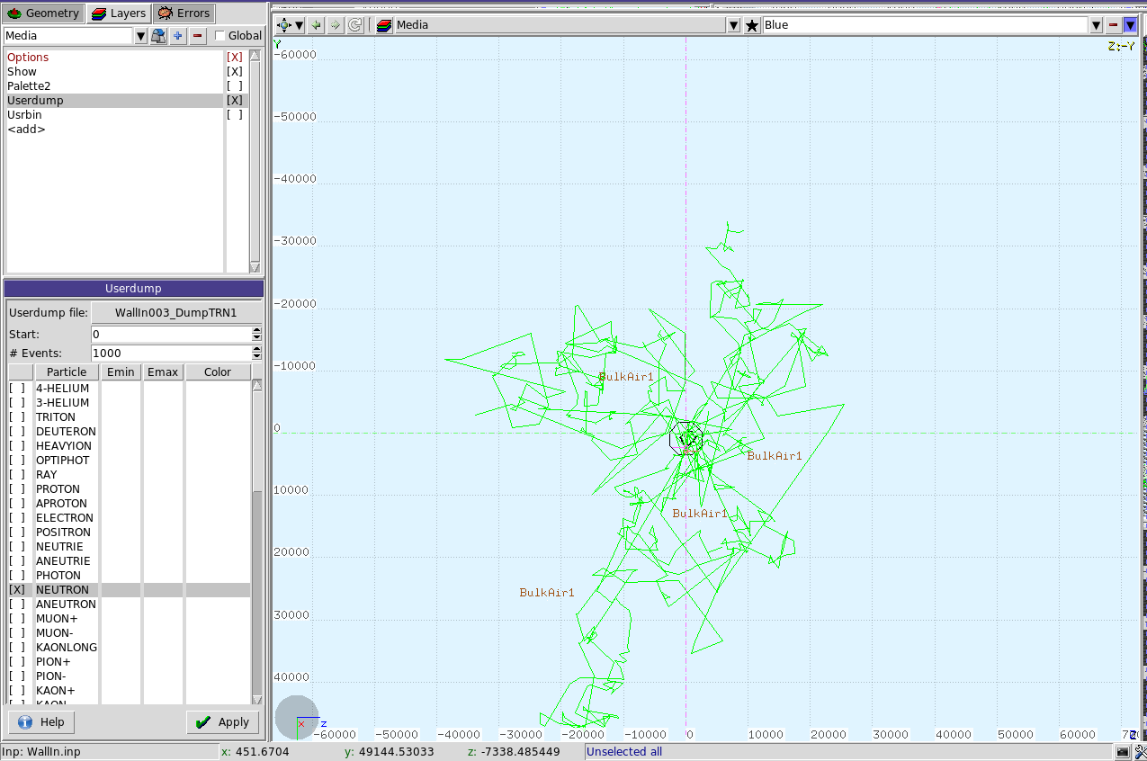The width and height of the screenshot is (1147, 761).
Task: Open the Geometry tab
Action: tap(43, 13)
